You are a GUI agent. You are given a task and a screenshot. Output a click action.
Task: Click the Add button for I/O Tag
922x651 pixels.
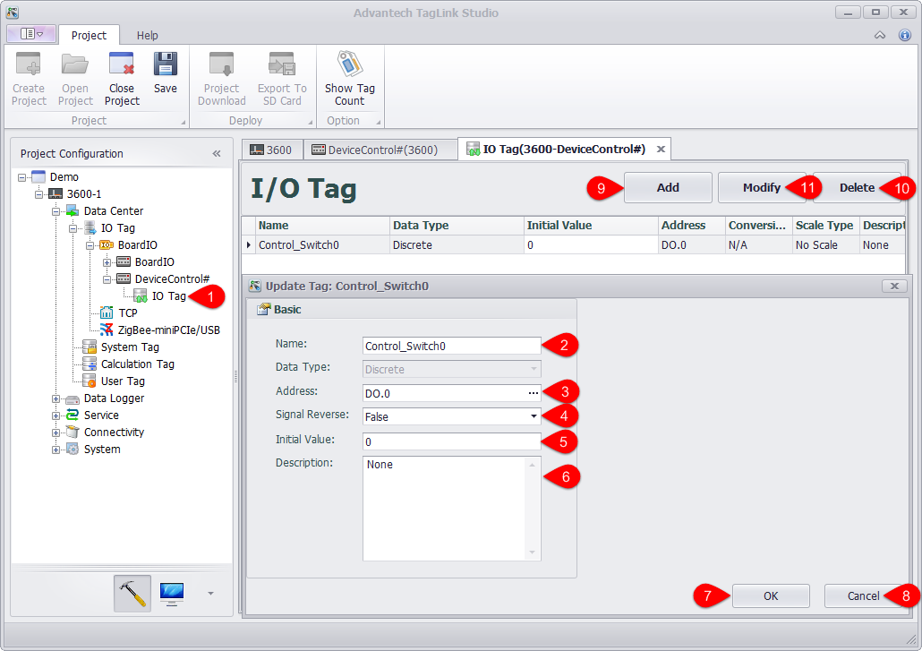point(668,188)
